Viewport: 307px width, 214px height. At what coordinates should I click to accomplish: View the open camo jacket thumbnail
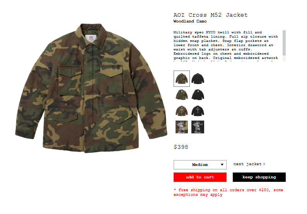pos(181,95)
